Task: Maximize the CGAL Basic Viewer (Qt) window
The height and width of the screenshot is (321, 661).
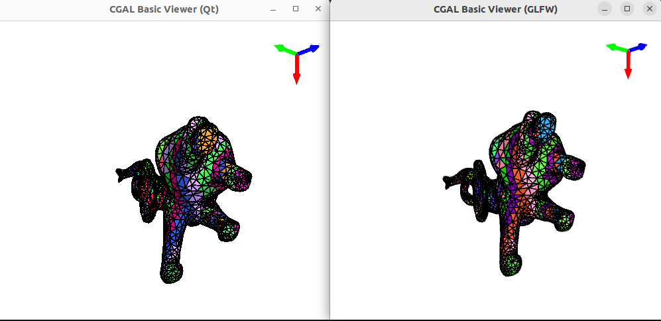Action: coord(296,9)
